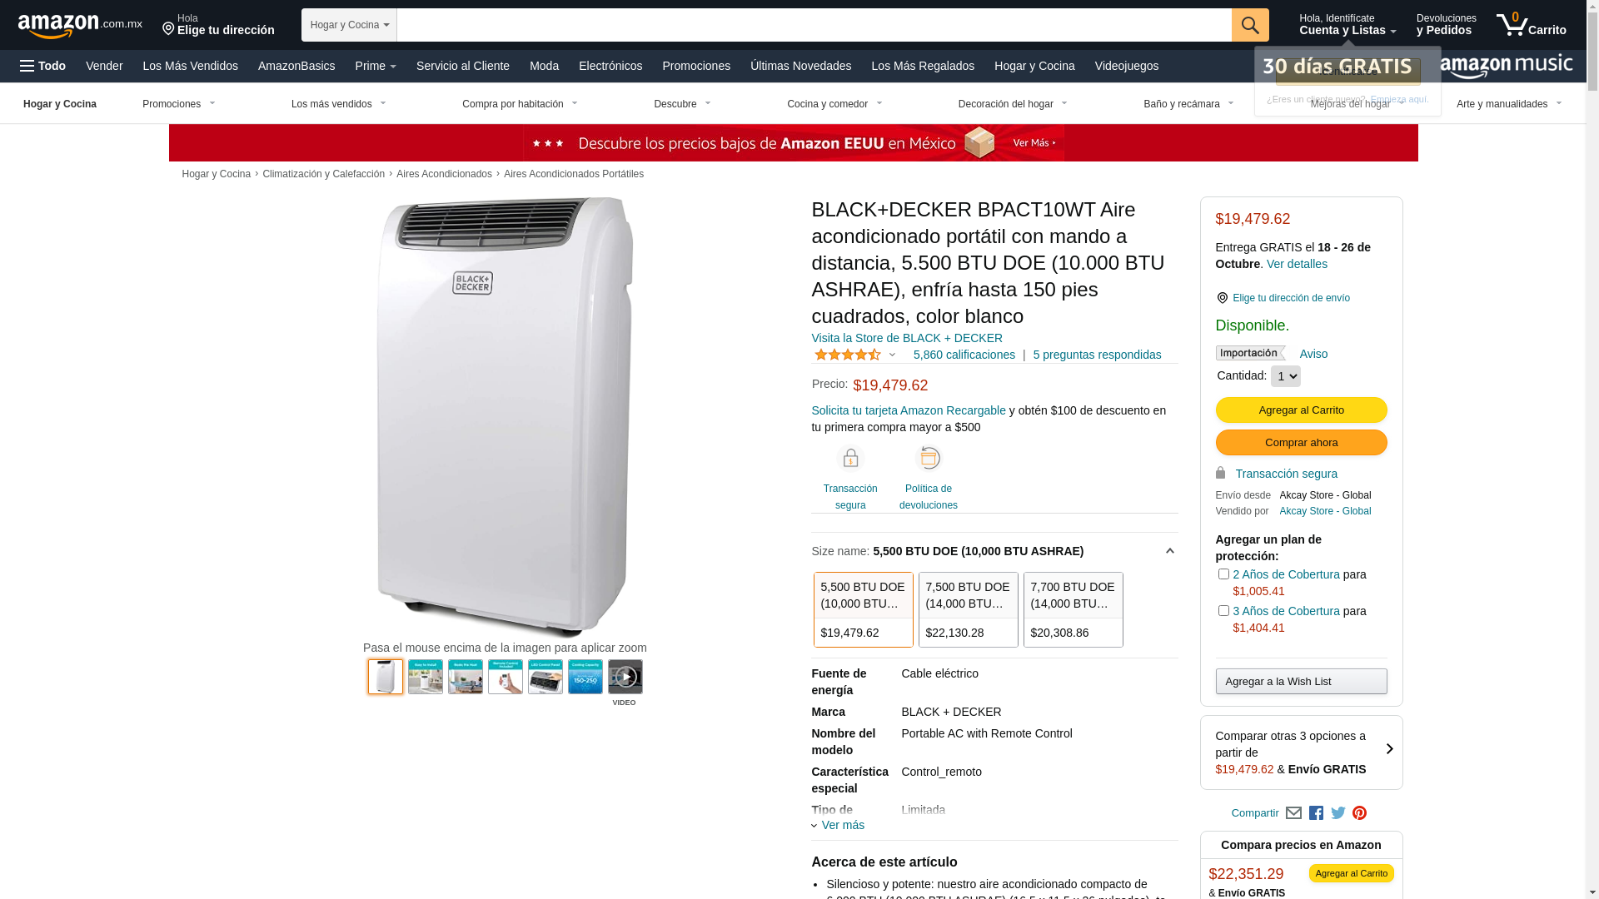This screenshot has height=899, width=1599.
Task: Share by email envelope icon
Action: [1293, 813]
